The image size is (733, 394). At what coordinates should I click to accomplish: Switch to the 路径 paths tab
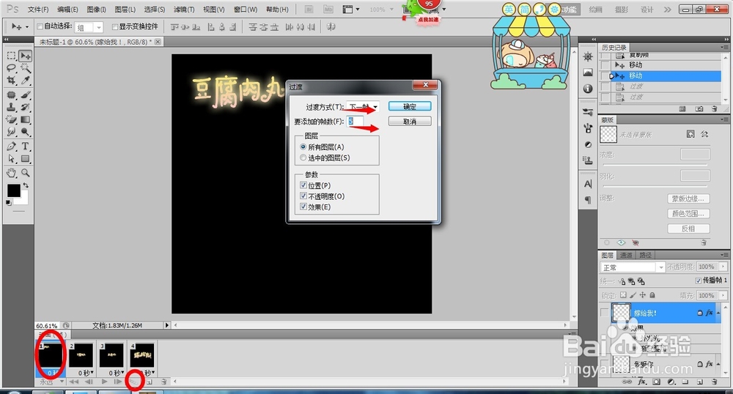pyautogui.click(x=645, y=255)
